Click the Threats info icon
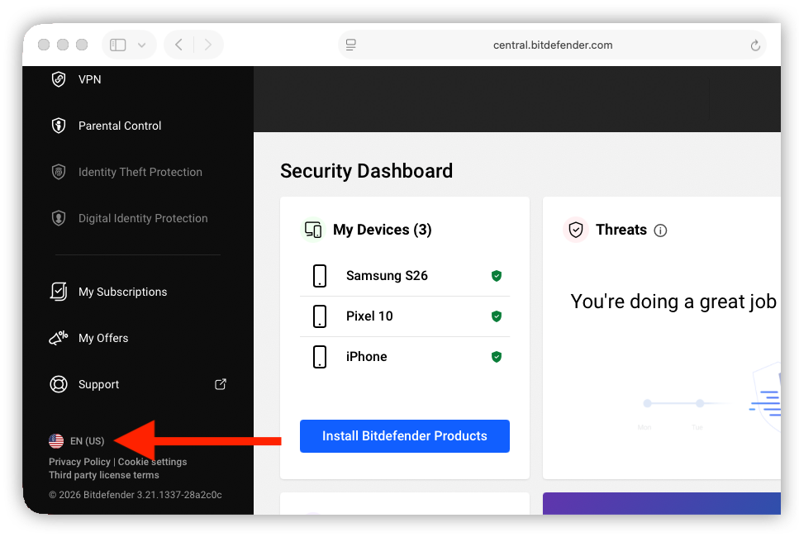This screenshot has width=799, height=537. point(660,230)
